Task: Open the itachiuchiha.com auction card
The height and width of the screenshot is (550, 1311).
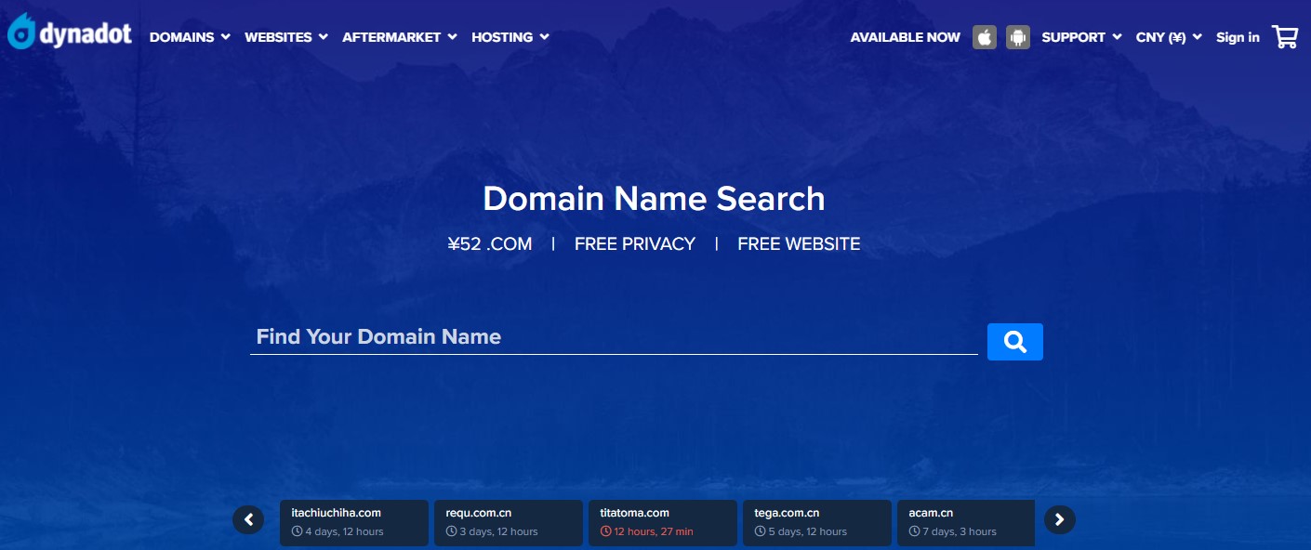Action: click(x=353, y=522)
